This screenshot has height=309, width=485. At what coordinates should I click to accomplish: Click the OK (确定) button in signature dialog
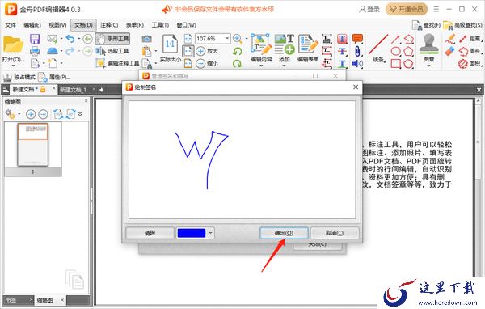click(284, 233)
